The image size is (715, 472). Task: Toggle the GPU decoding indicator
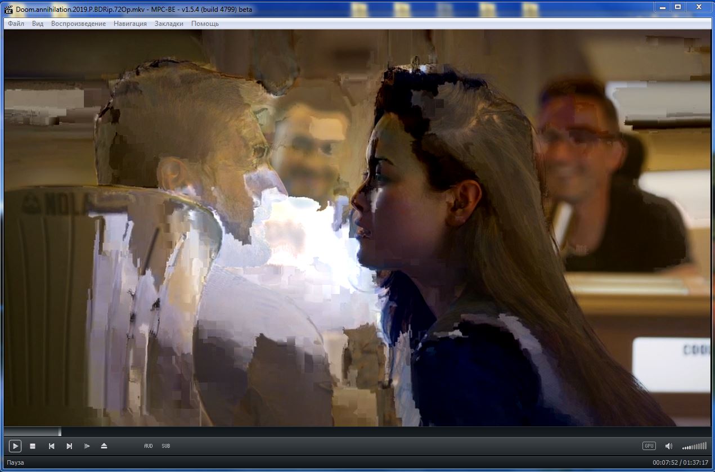(649, 446)
